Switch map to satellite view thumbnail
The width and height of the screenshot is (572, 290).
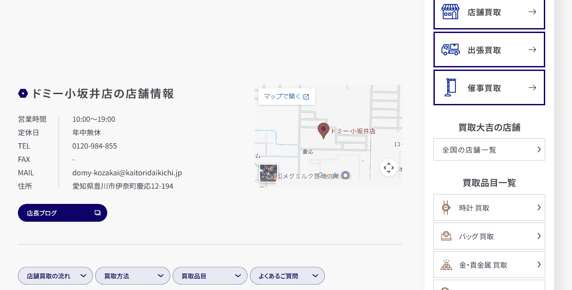[x=269, y=173]
